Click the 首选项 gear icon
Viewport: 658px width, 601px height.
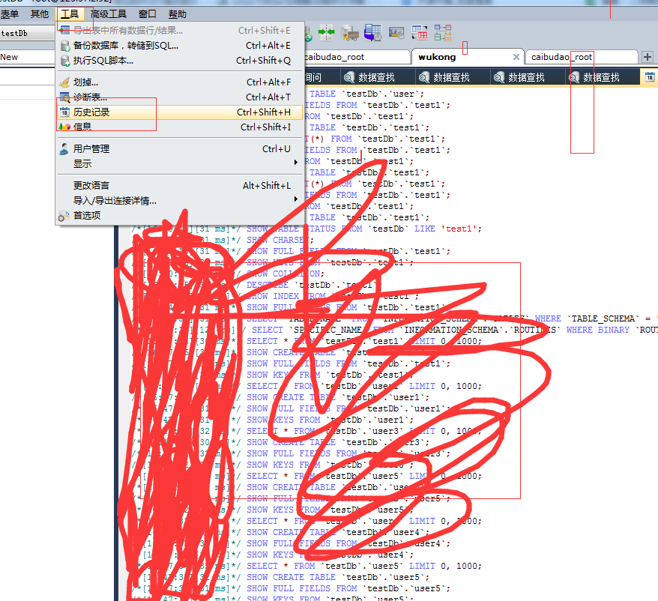64,216
